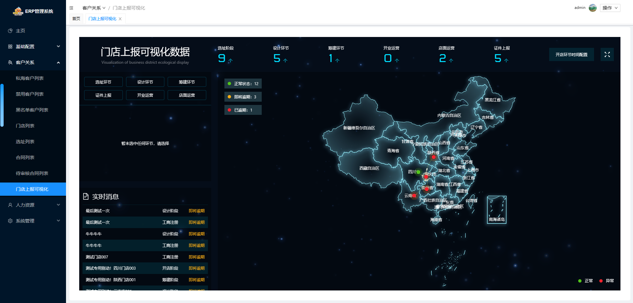Toggle the sidebar collapse hamburger icon
633x303 pixels.
point(71,8)
